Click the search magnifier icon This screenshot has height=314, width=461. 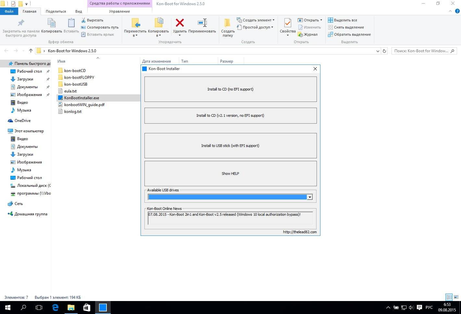click(x=452, y=51)
